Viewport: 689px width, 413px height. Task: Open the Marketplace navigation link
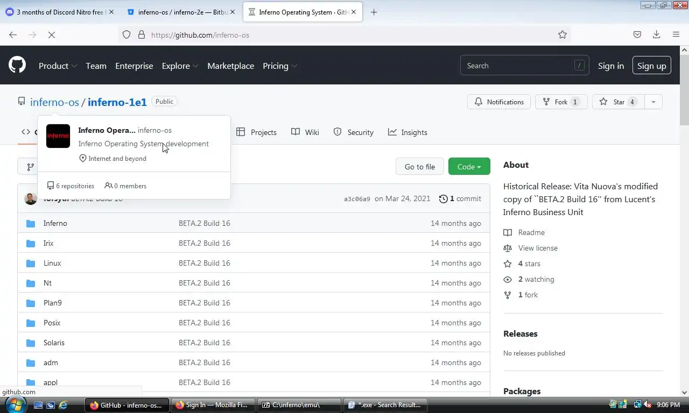point(230,66)
